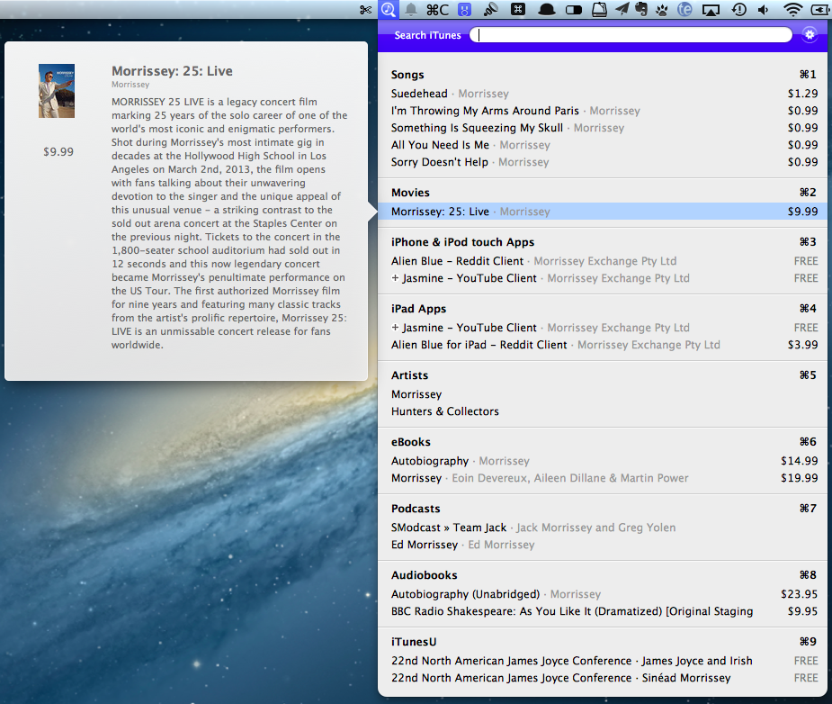Click the $1.29 price for Suedehead

click(x=802, y=94)
